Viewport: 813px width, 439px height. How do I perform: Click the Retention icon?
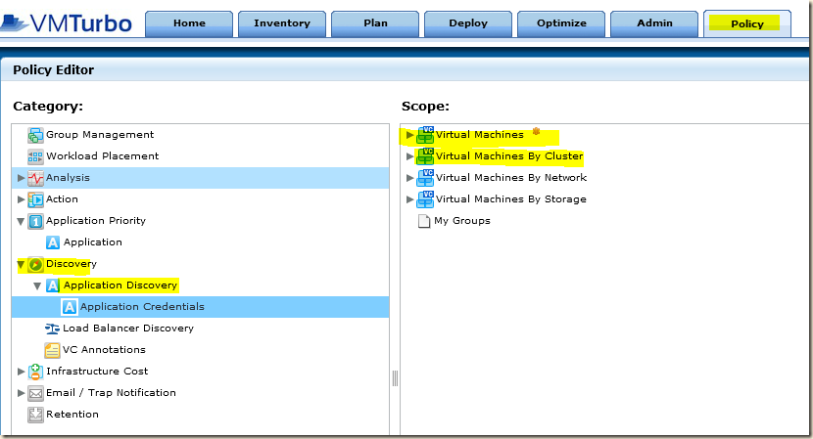[x=35, y=415]
